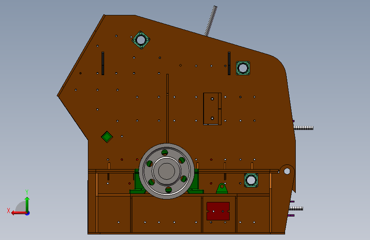Select the teal bearing flange at the upper right
Viewport: 370px width, 240px height.
point(243,68)
